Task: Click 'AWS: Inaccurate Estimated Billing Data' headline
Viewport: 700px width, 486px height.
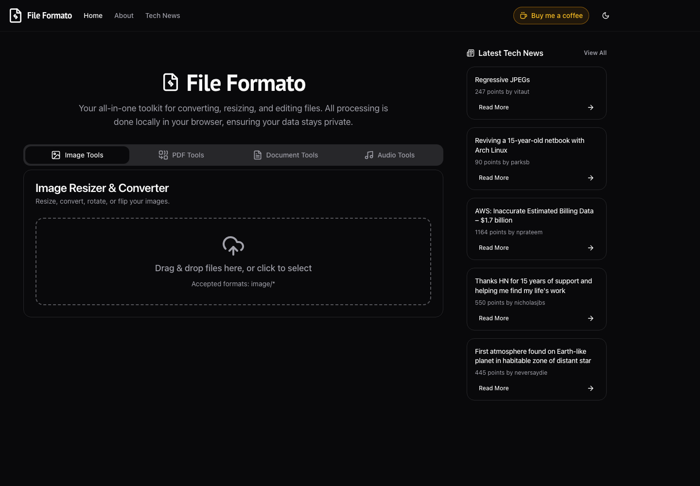Action: 534,215
